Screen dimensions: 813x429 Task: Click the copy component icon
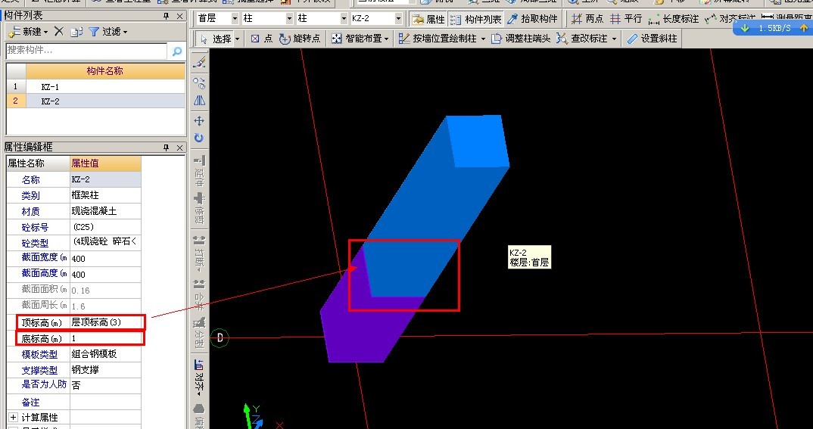point(76,32)
